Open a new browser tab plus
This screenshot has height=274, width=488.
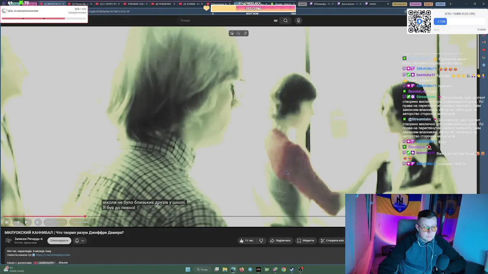[x=451, y=4]
